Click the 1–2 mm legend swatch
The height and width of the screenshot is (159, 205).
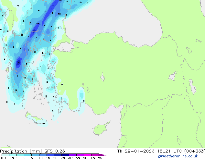[x=20, y=155]
